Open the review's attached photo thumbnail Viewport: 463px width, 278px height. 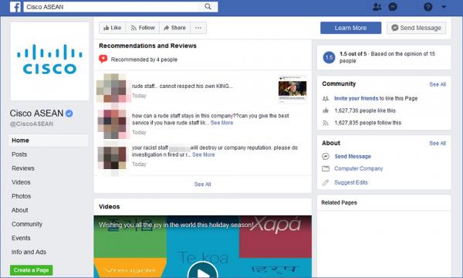[292, 90]
